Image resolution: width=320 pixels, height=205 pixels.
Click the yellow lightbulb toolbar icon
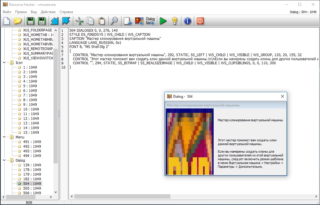(x=174, y=21)
